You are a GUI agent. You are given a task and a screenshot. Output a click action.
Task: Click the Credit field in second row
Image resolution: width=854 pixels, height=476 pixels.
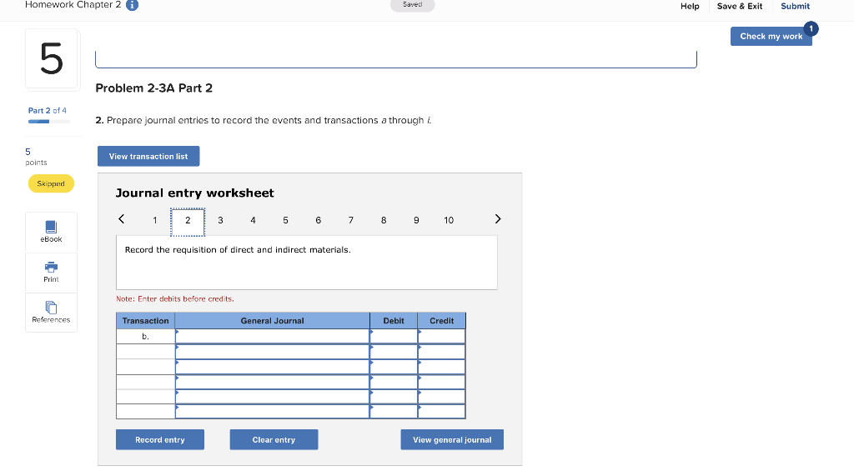click(x=442, y=352)
